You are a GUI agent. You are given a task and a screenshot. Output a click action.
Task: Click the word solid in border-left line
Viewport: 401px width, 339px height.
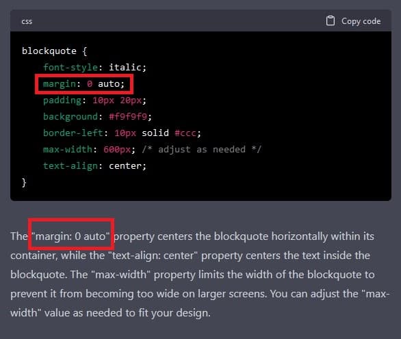click(155, 133)
